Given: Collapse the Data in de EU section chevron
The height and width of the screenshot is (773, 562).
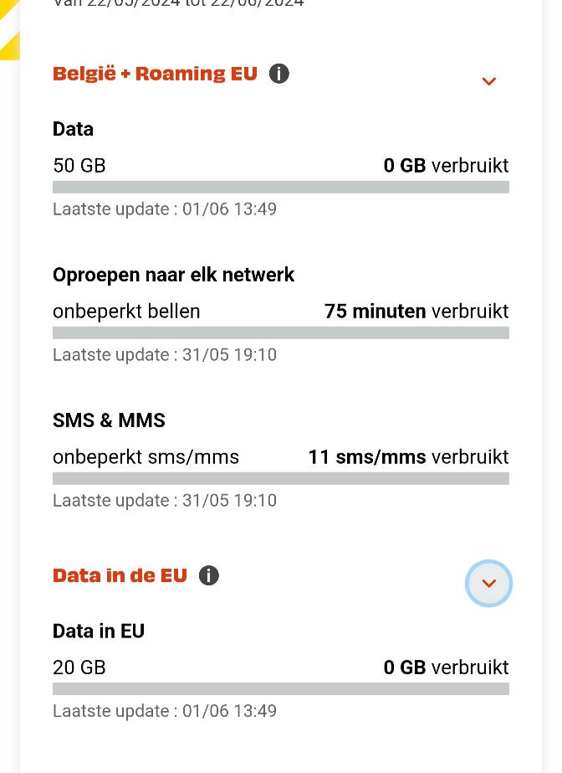Looking at the screenshot, I should [x=489, y=584].
